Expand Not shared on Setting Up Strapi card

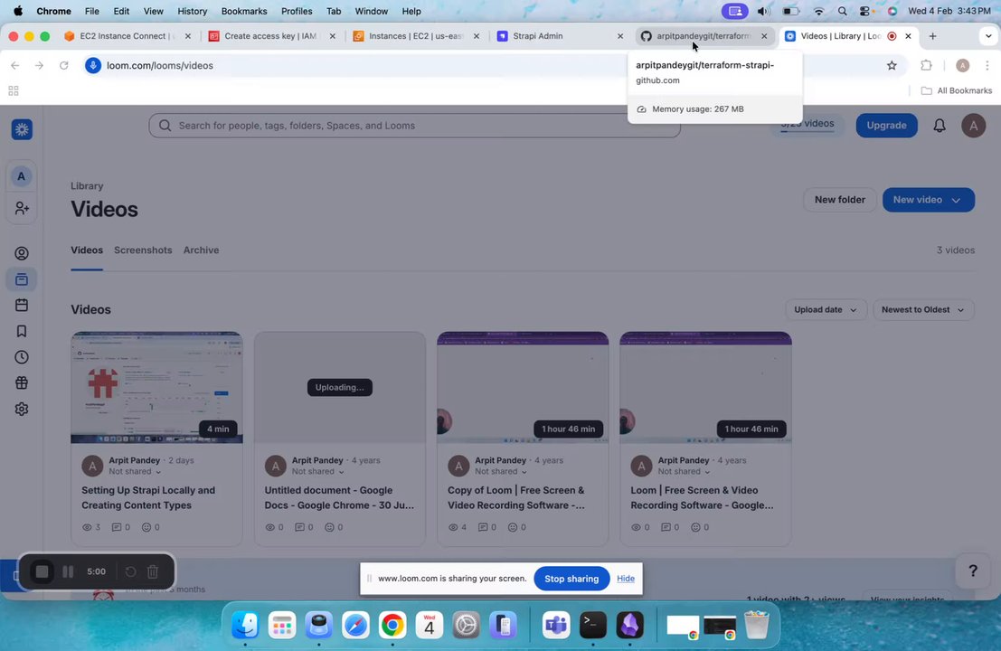[135, 472]
